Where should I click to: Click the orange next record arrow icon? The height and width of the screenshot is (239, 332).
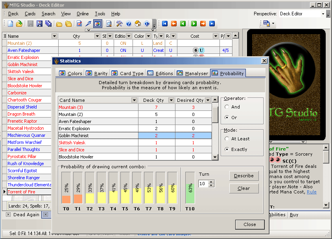(203, 24)
